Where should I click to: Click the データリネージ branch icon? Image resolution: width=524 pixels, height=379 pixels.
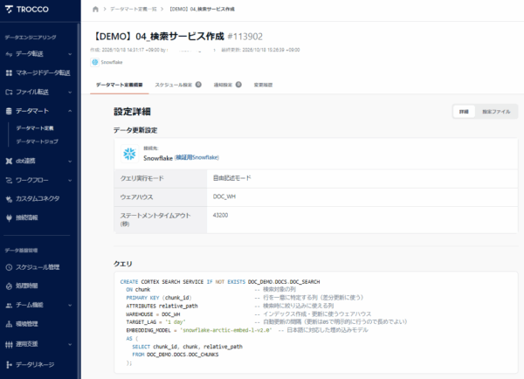9,365
